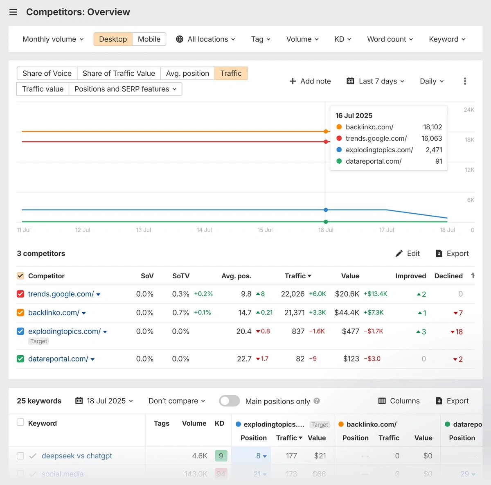
Task: Click the orange backlinko point on 16 Jul
Action: coord(326,131)
